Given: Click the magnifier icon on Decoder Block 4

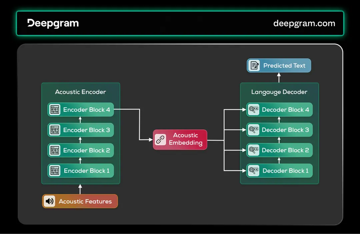Looking at the screenshot, I should point(254,109).
